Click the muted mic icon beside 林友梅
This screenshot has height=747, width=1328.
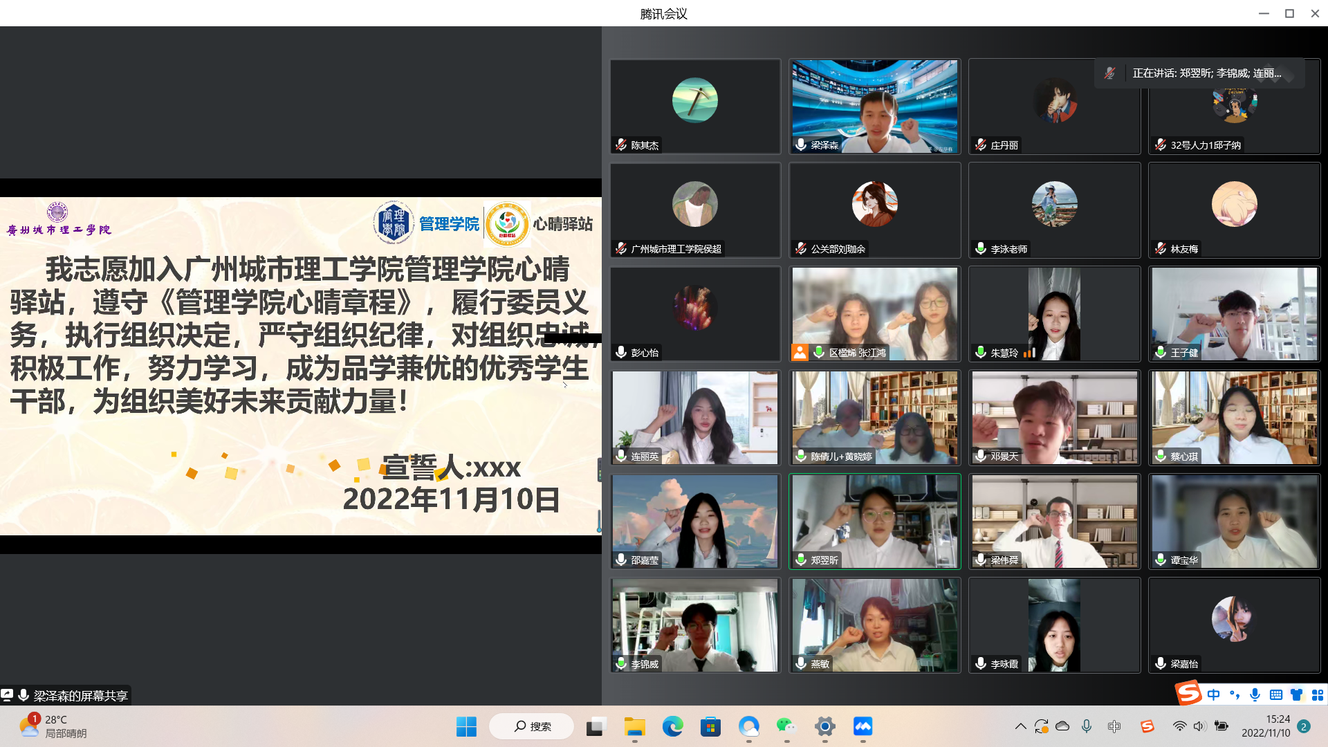tap(1161, 248)
